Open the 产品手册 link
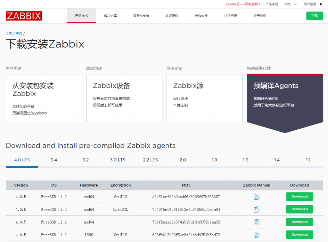 [x=272, y=4]
